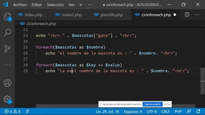Image resolution: width=205 pixels, height=115 pixels.
Task: Open the Ir menu
Action: [x=81, y=5]
